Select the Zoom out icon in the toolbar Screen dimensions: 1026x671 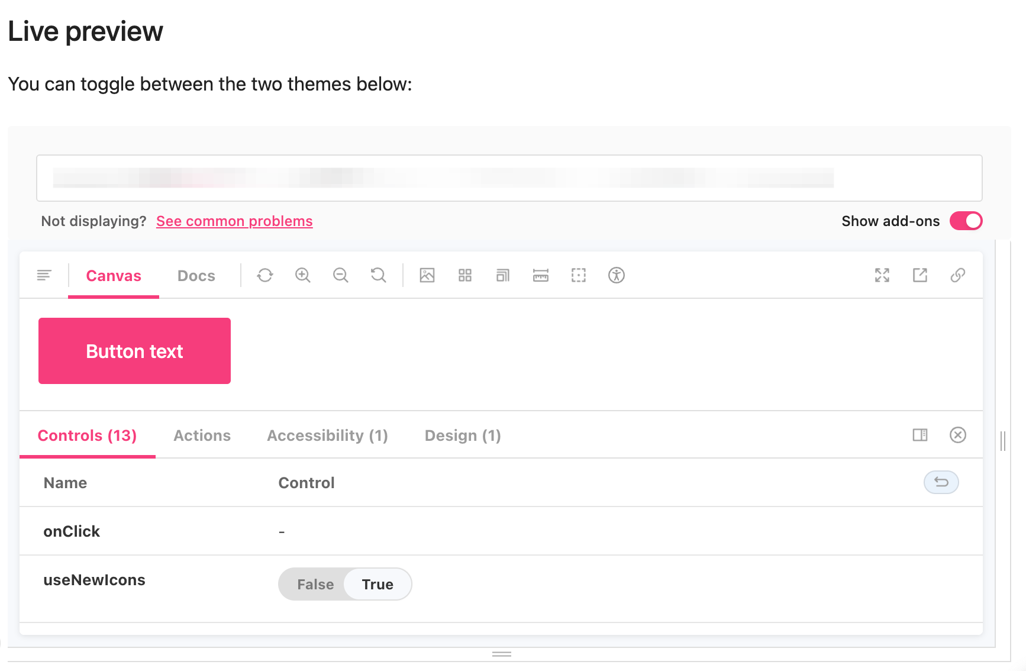coord(341,275)
